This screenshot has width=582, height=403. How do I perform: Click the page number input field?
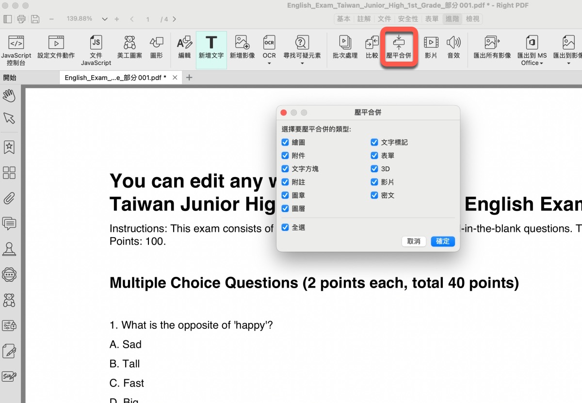[x=148, y=19]
